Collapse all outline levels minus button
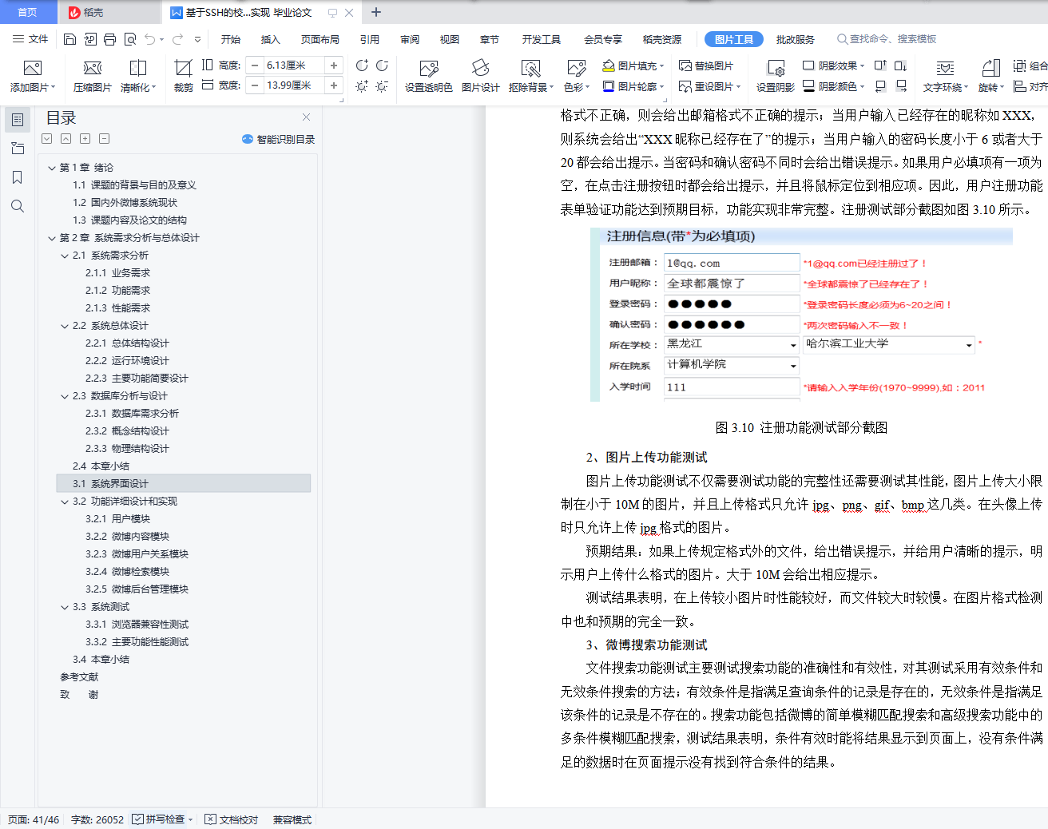 104,139
